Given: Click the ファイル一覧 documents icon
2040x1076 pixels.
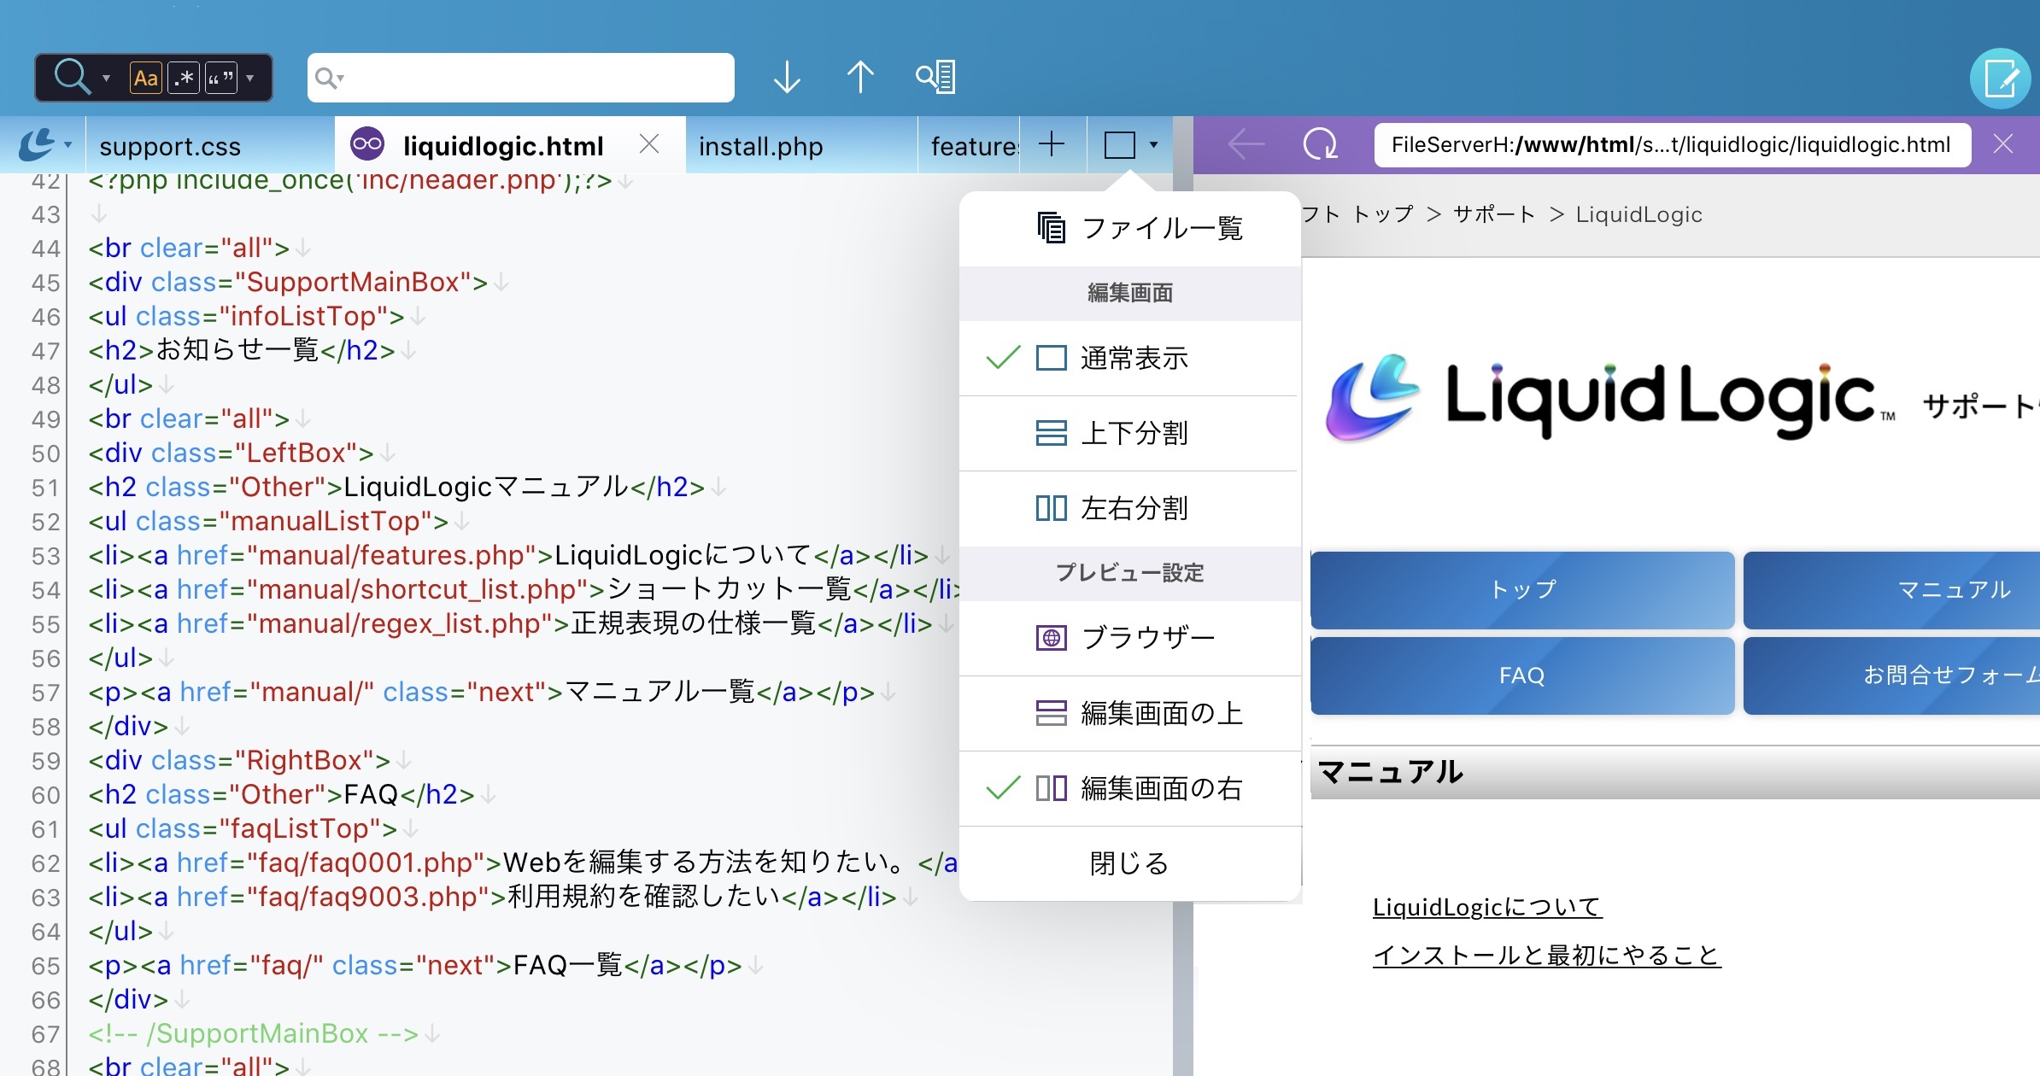Looking at the screenshot, I should (1051, 227).
